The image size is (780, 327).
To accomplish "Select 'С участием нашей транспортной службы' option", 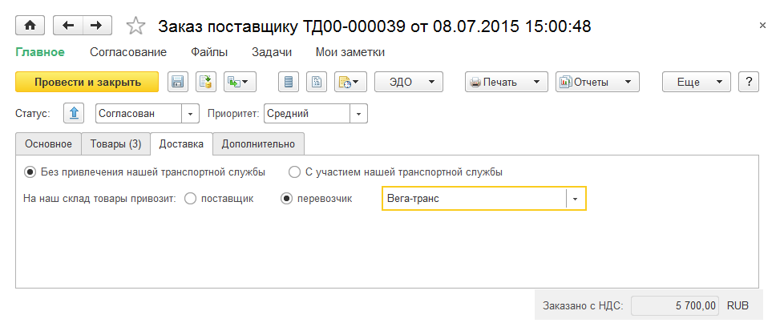I will point(294,172).
